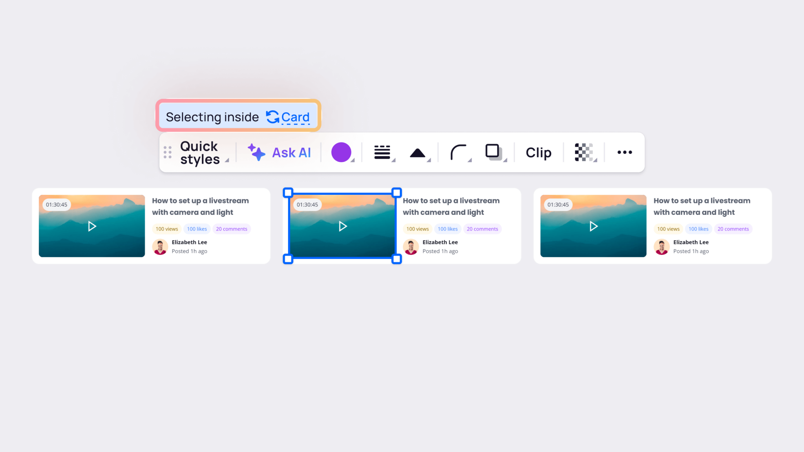Click the ellipsis for more options
Viewport: 804px width, 452px height.
coord(624,152)
